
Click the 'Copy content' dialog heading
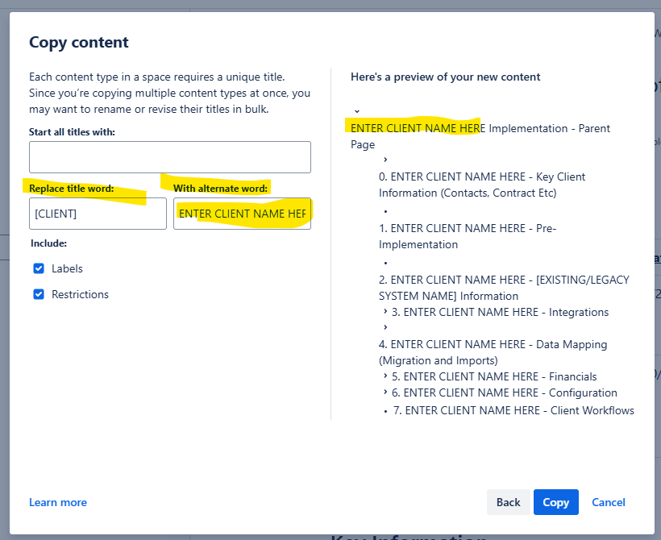pos(79,43)
